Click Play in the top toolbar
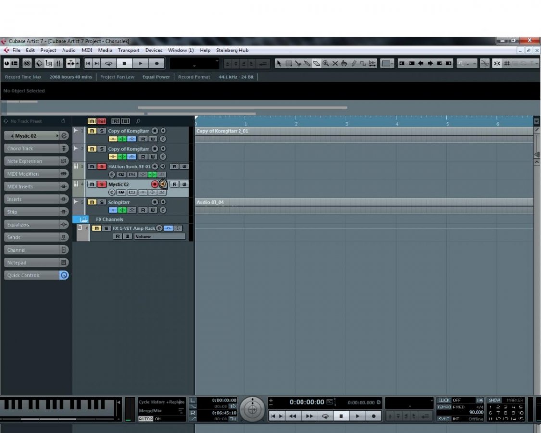This screenshot has width=541, height=433. [141, 64]
